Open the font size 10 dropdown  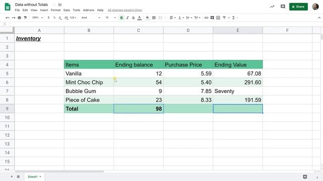tap(111, 18)
